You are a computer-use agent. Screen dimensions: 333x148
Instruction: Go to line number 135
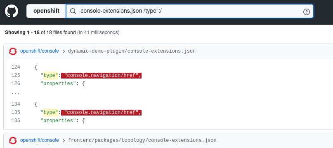[x=16, y=112]
